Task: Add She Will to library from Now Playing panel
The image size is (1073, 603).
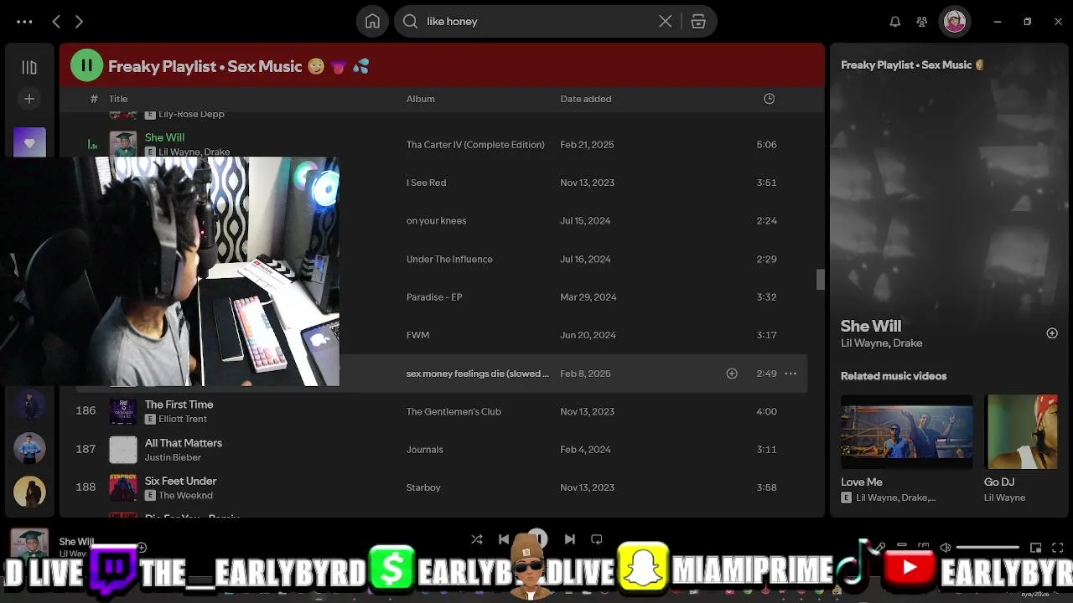Action: point(1052,333)
